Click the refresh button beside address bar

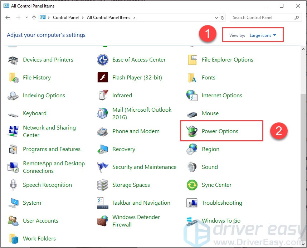(x=223, y=17)
